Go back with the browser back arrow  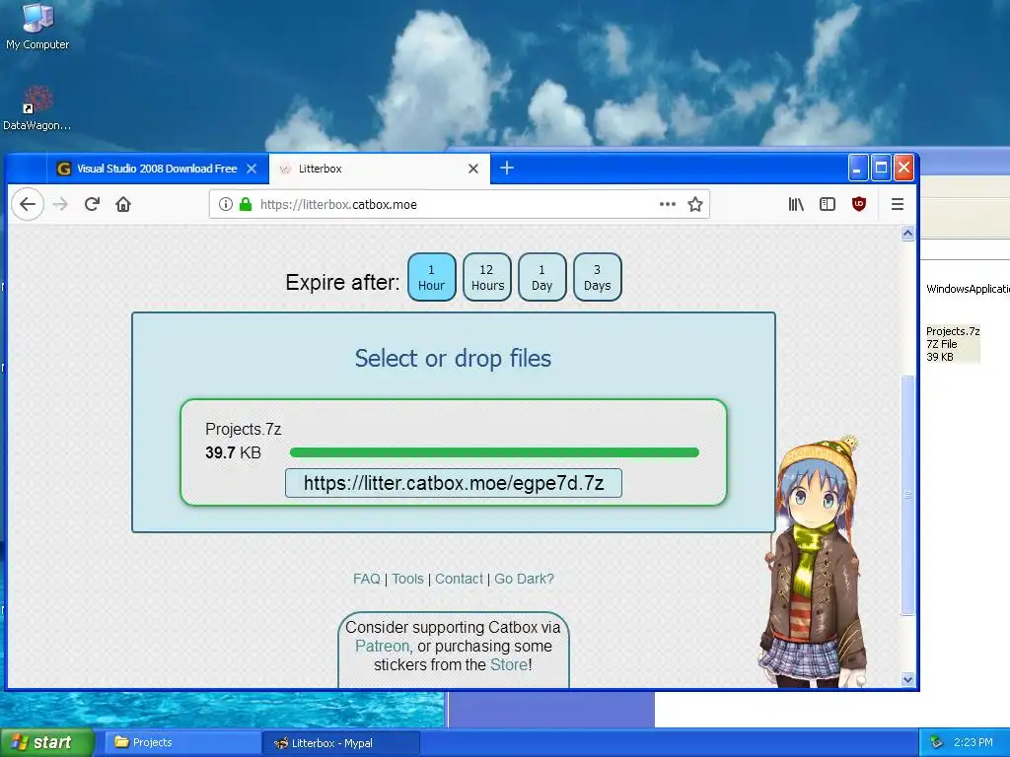tap(28, 204)
